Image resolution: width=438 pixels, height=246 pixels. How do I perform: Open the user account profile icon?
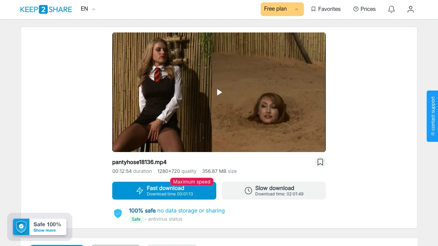click(x=411, y=9)
